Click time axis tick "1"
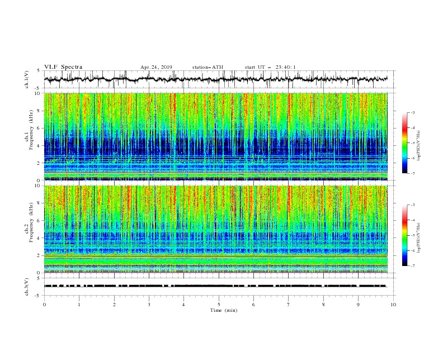Image resolution: width=443 pixels, height=342 pixels. pyautogui.click(x=79, y=305)
